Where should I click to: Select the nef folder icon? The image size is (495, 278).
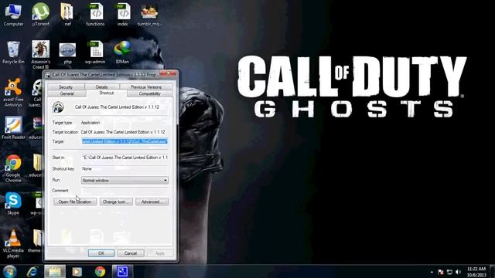click(x=67, y=15)
